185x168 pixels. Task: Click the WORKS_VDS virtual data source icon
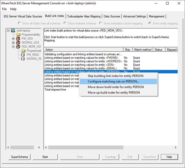click(18, 43)
